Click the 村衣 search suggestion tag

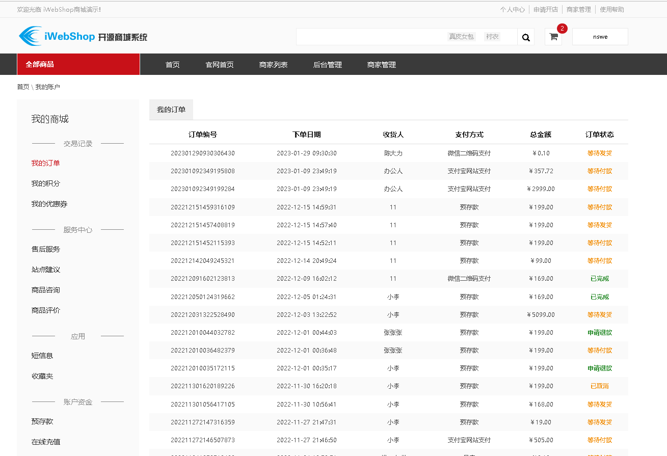pos(492,37)
